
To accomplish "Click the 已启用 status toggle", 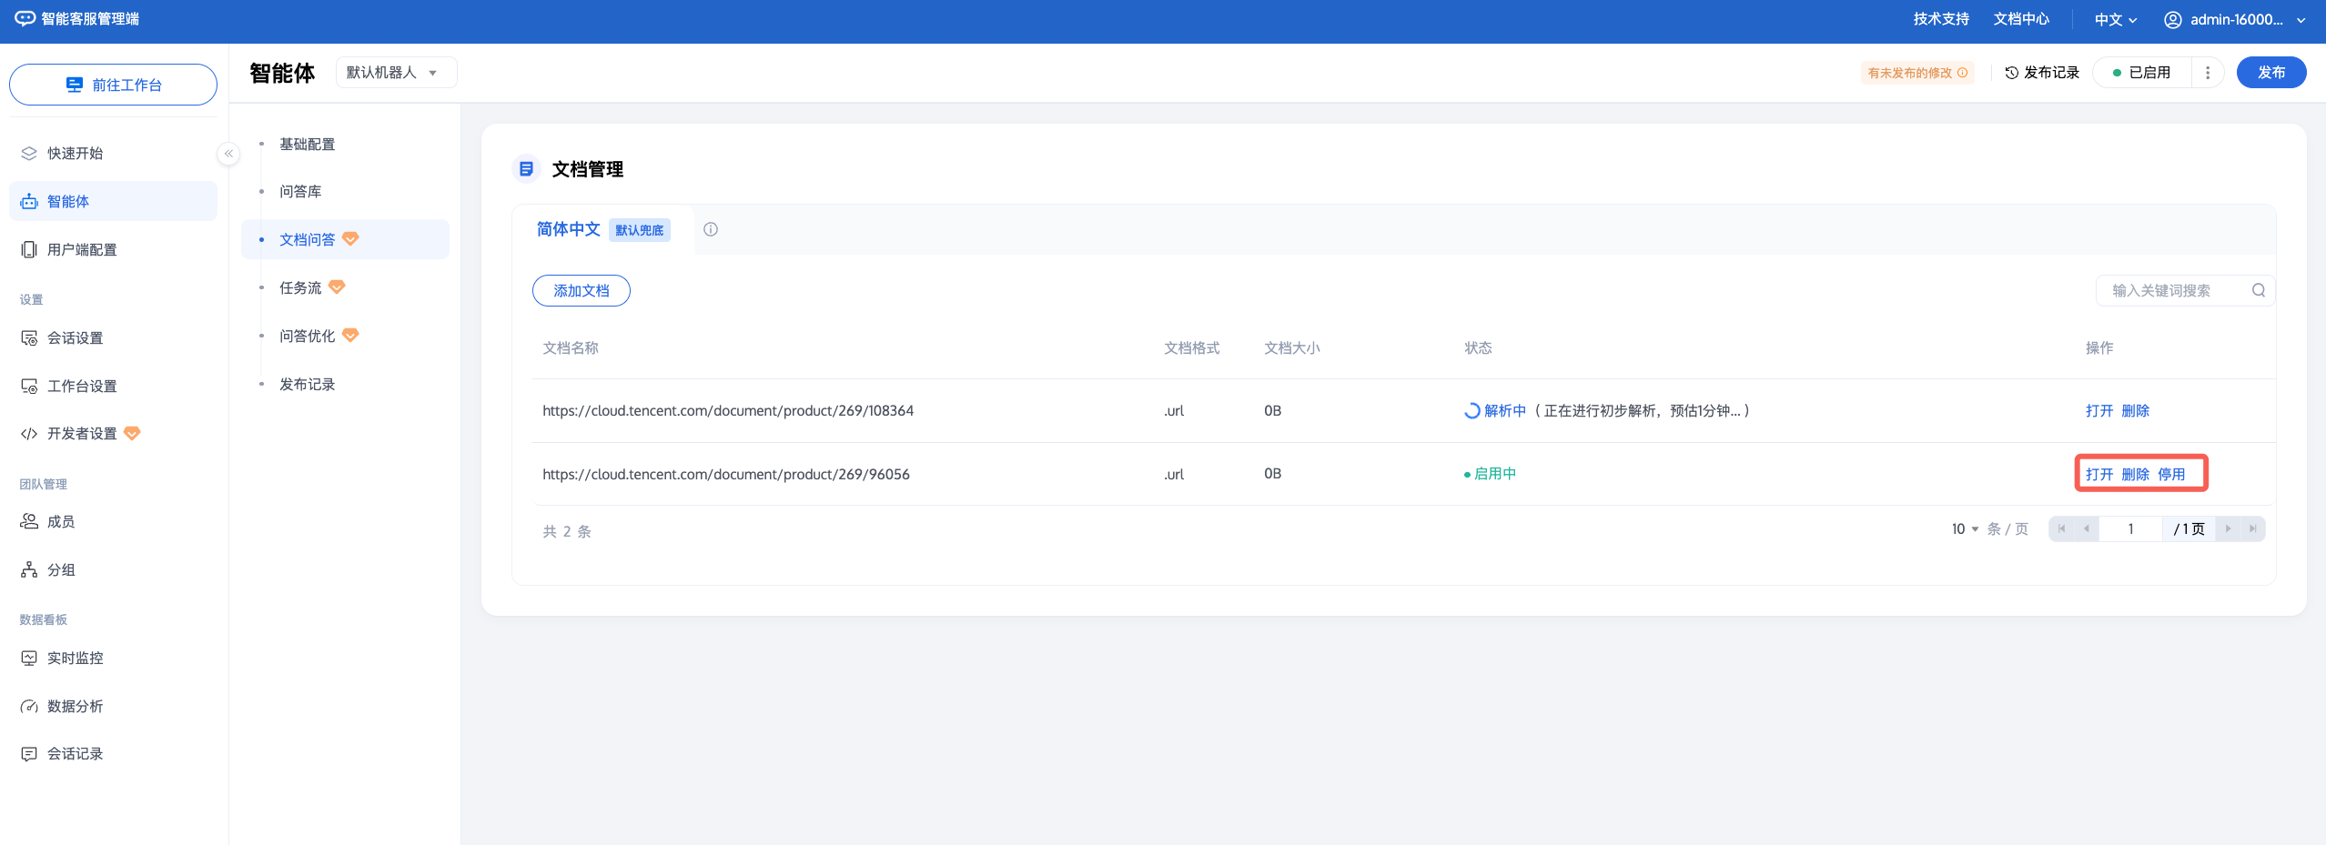I will (x=2141, y=73).
